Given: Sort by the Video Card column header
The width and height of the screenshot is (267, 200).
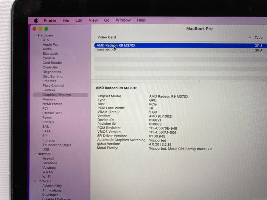Looking at the screenshot, I should tap(106, 37).
